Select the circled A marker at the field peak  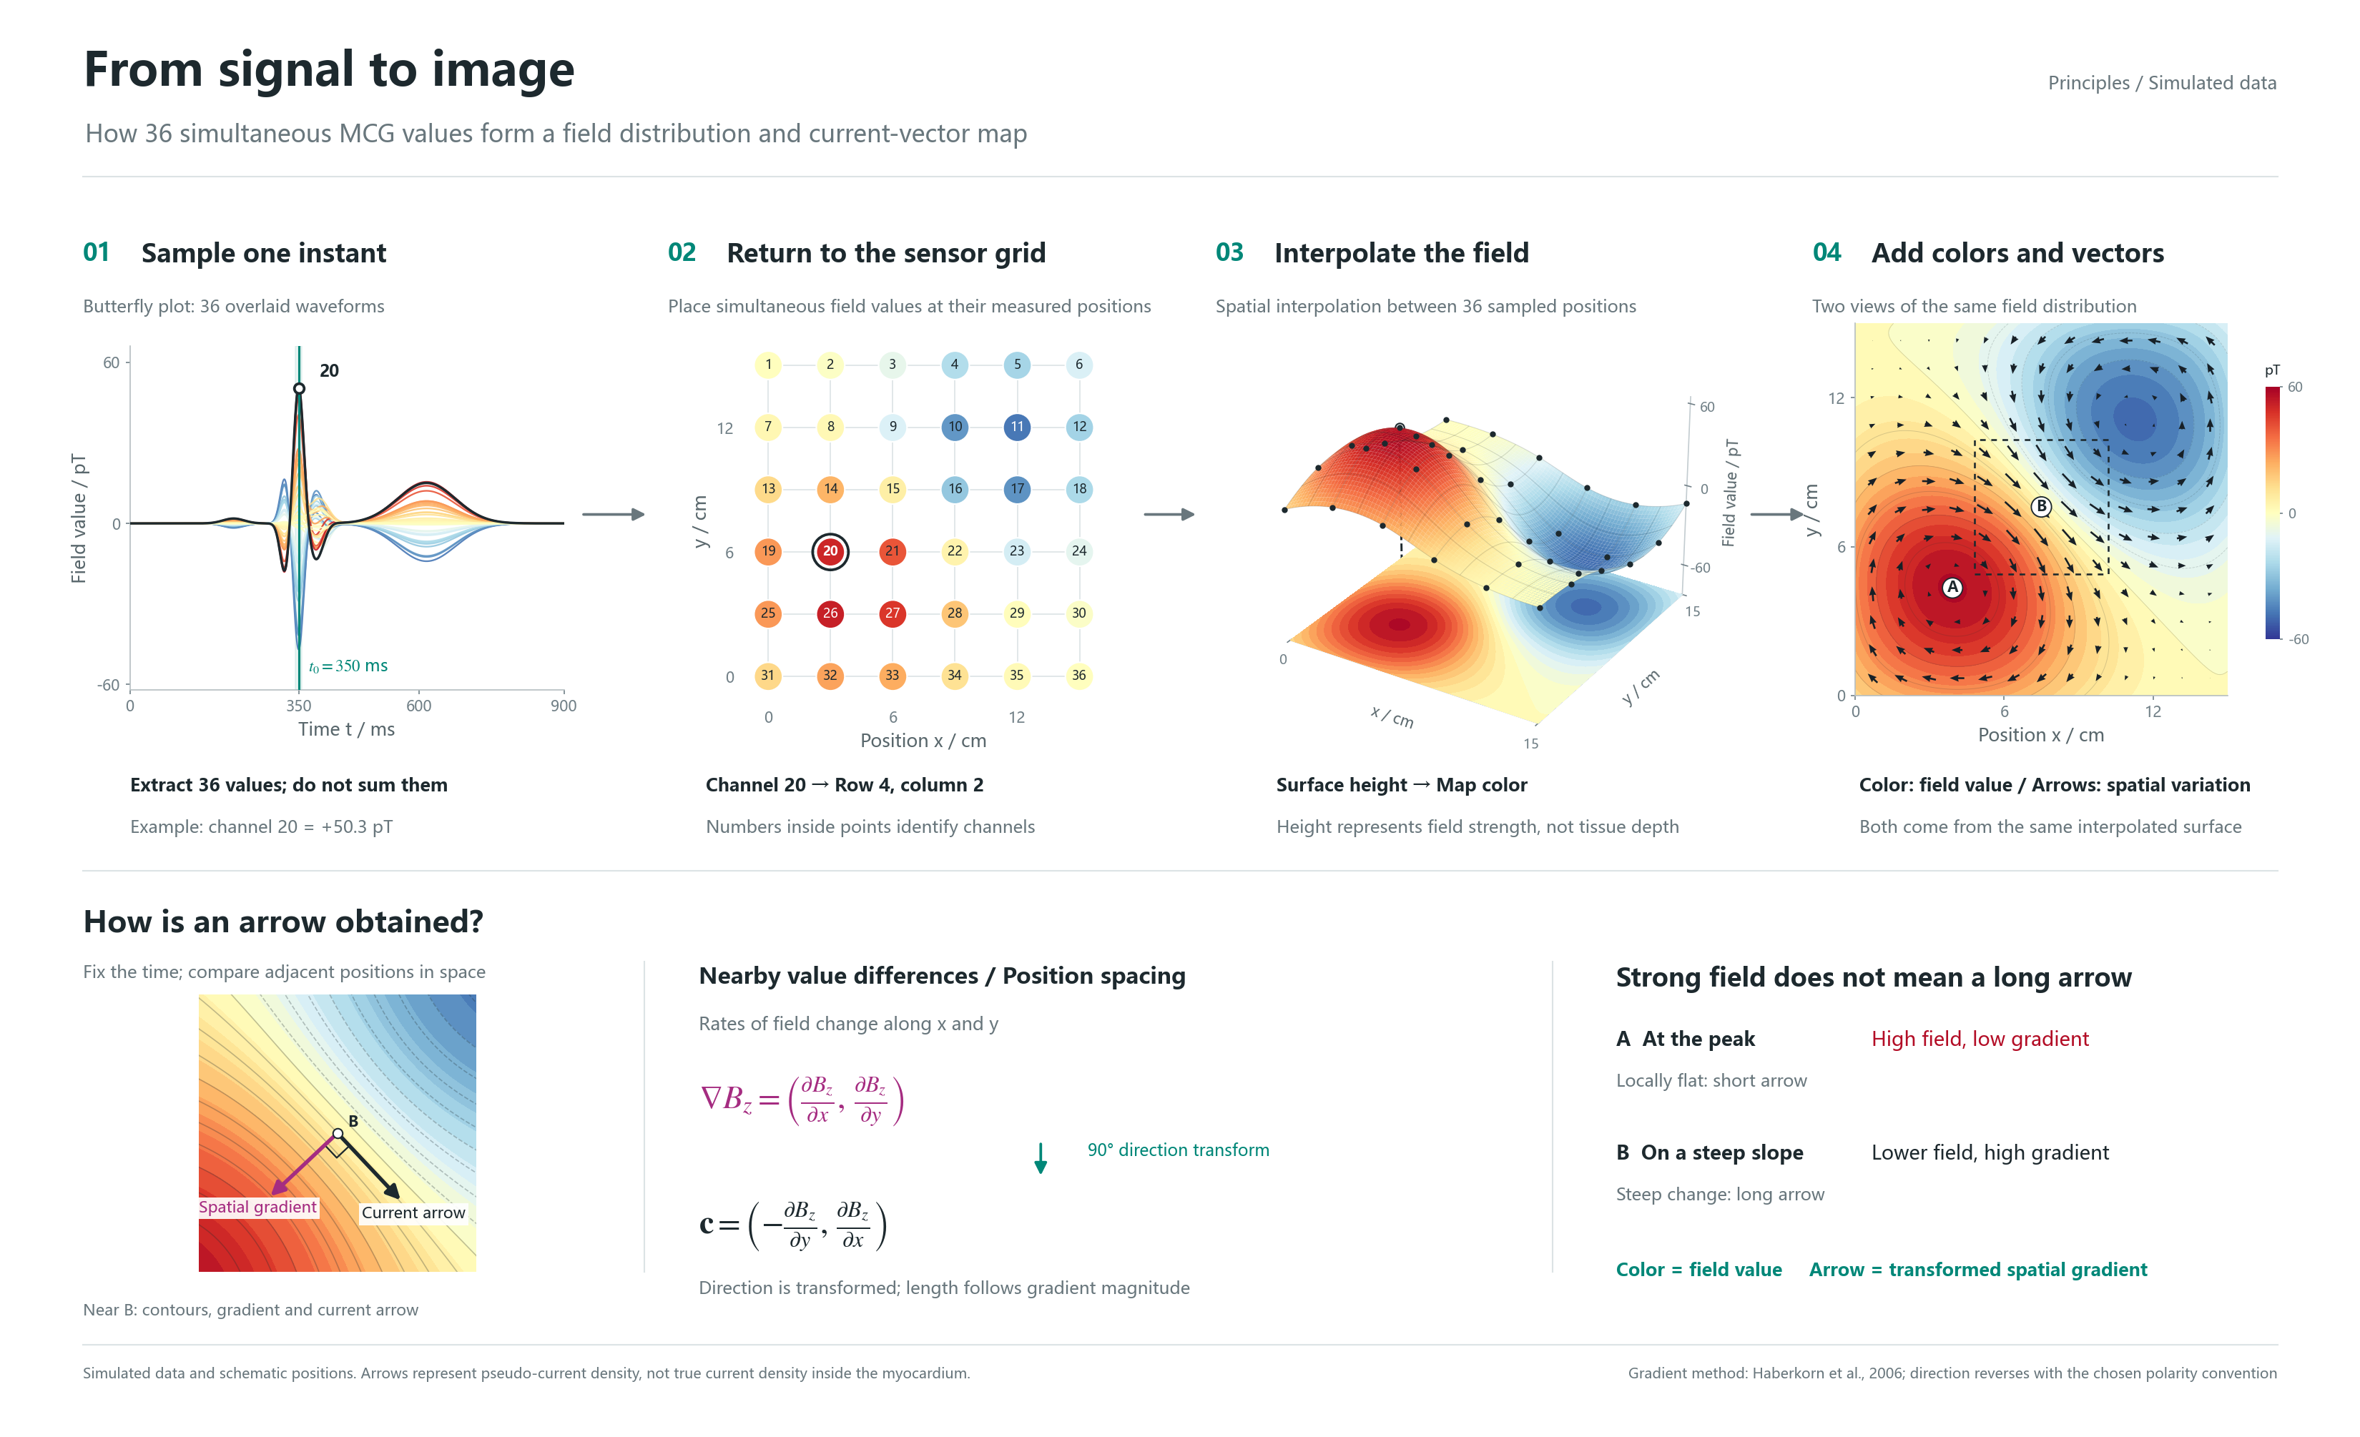[x=1952, y=587]
